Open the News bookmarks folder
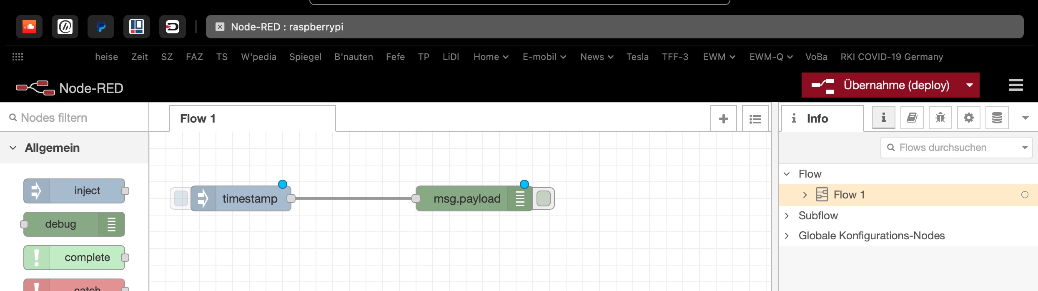Viewport: 1038px width, 291px height. tap(597, 57)
